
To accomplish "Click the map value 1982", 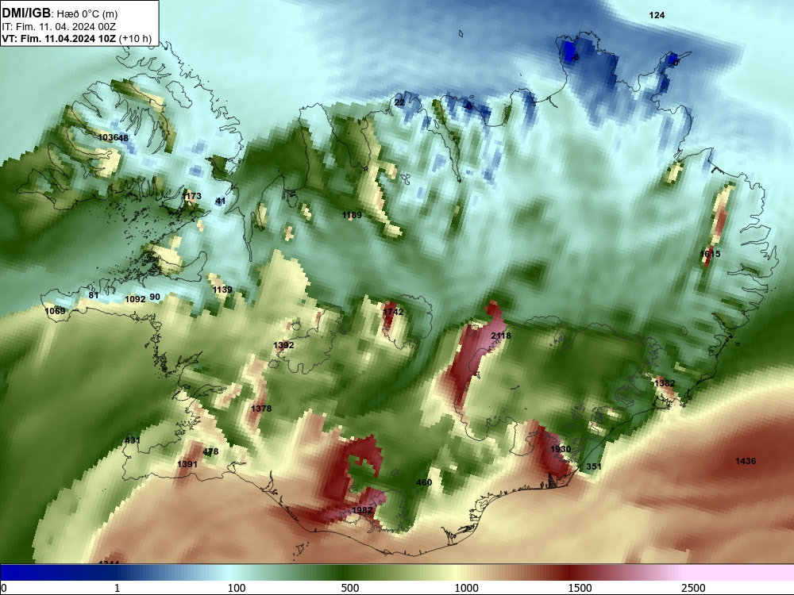I will 362,510.
